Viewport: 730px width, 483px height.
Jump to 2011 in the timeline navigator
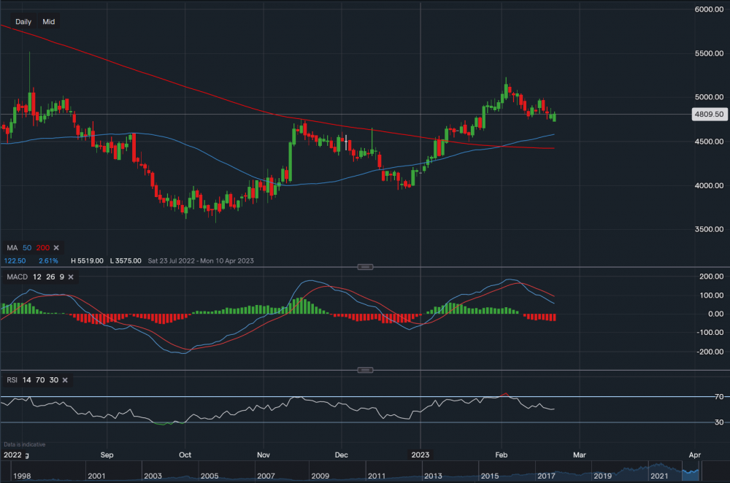coord(376,476)
